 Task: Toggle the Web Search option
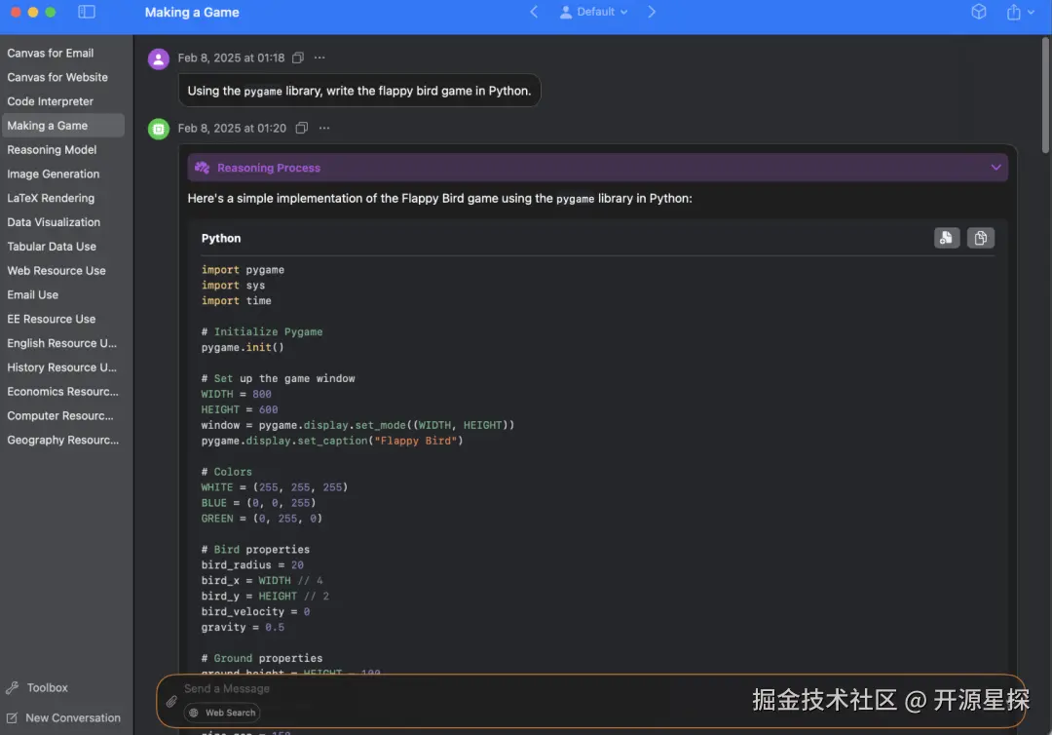tap(223, 713)
